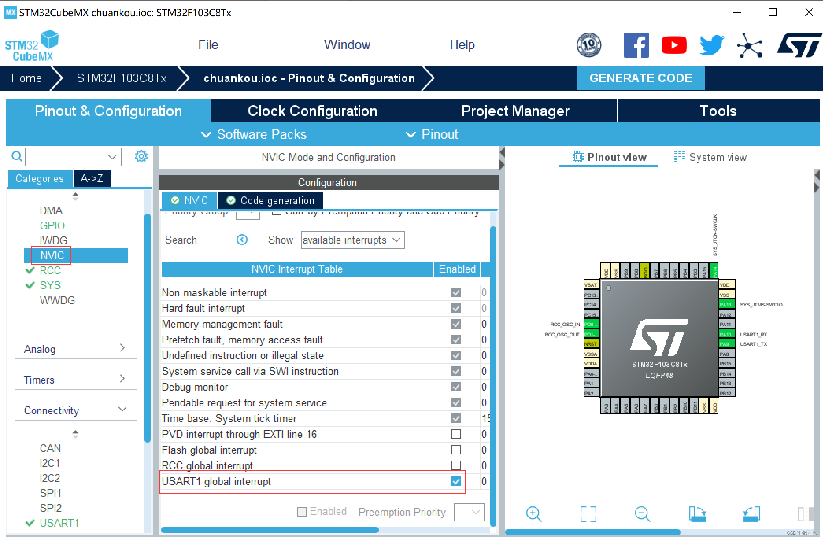
Task: Go to Home in the breadcrumb
Action: [x=26, y=78]
